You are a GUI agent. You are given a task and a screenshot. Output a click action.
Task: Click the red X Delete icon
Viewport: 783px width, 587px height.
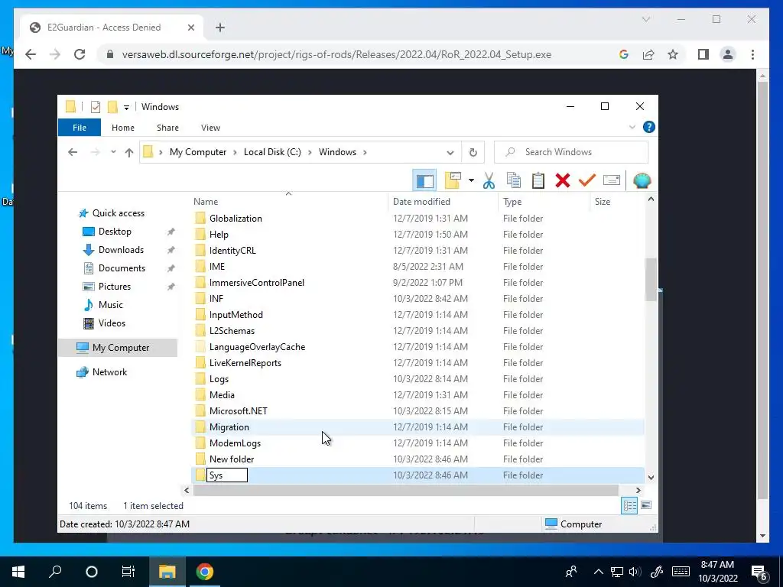tap(562, 180)
